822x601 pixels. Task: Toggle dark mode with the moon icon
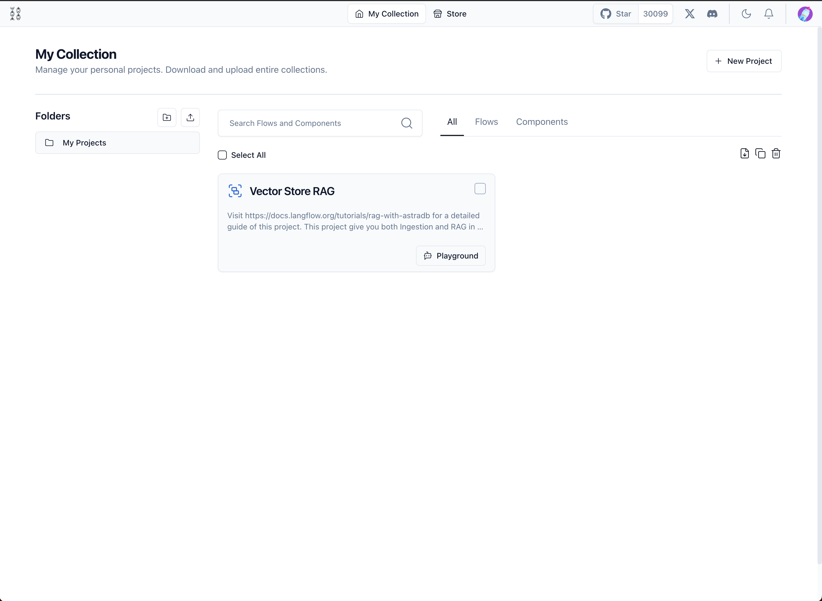tap(746, 14)
